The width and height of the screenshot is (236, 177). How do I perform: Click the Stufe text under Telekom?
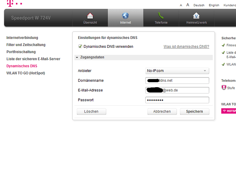[231, 88]
